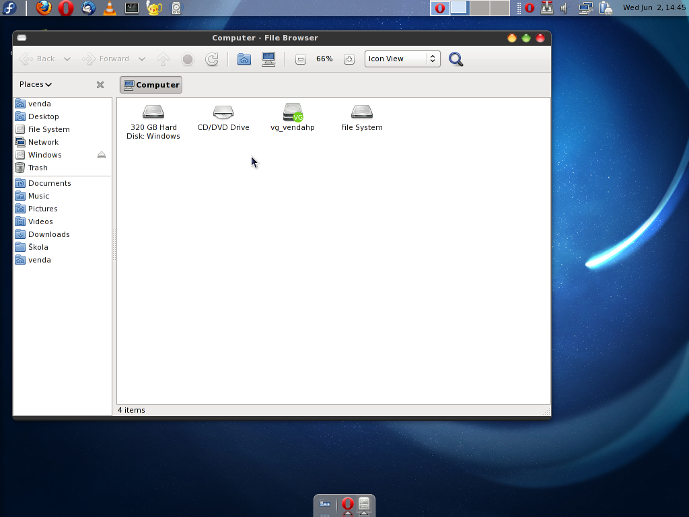Image resolution: width=689 pixels, height=517 pixels.
Task: Open the Fedora main menu
Action: coord(9,8)
